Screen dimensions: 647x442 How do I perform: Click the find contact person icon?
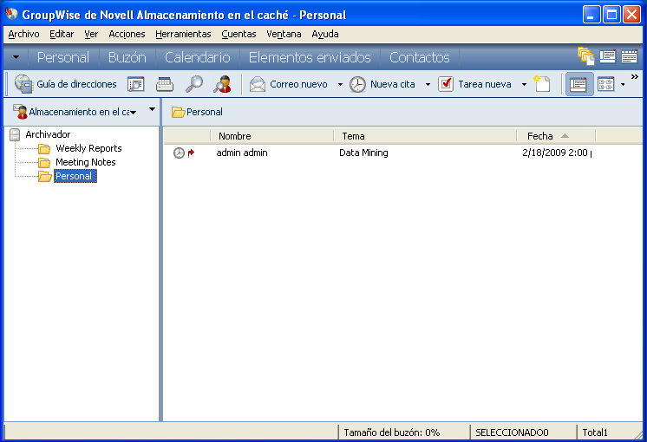222,84
